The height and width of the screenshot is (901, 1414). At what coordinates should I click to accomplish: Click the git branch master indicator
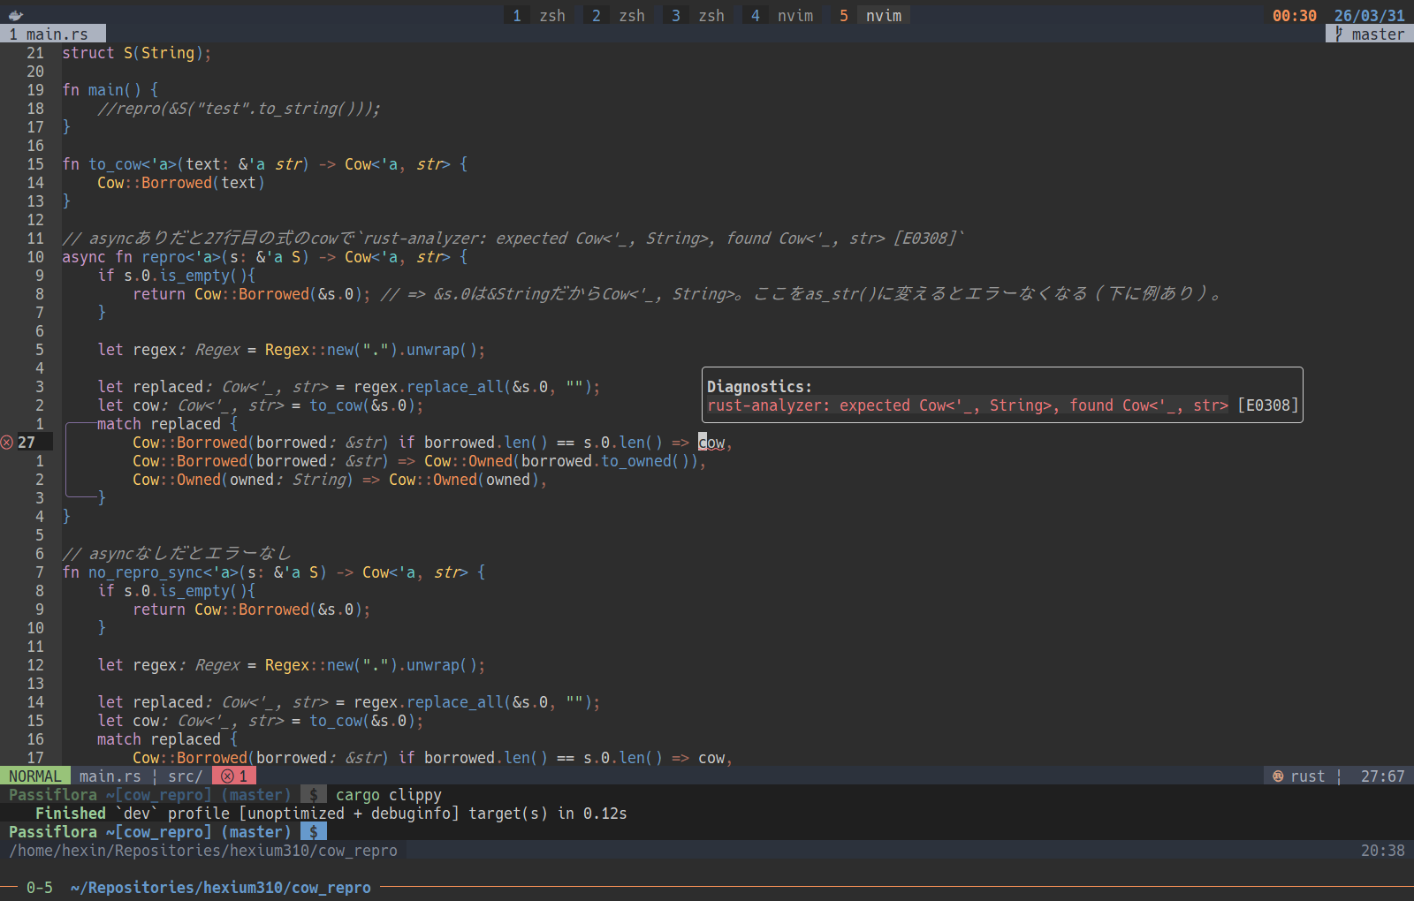pos(1369,34)
